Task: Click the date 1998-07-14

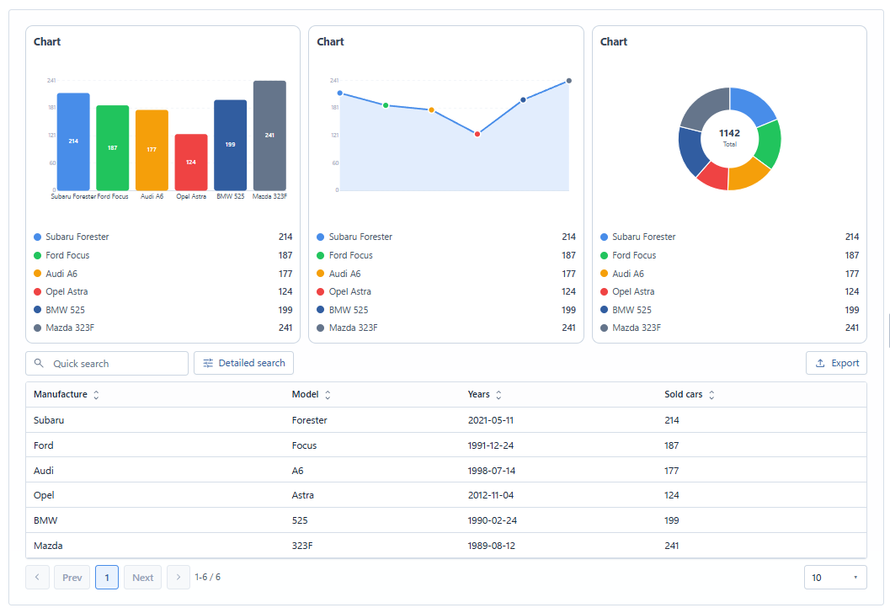Action: 492,471
